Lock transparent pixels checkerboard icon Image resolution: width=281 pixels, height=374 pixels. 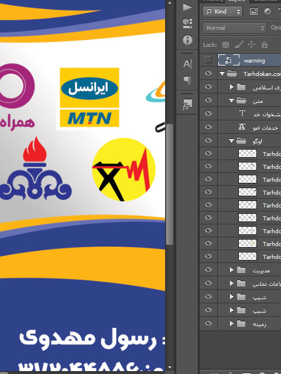225,44
